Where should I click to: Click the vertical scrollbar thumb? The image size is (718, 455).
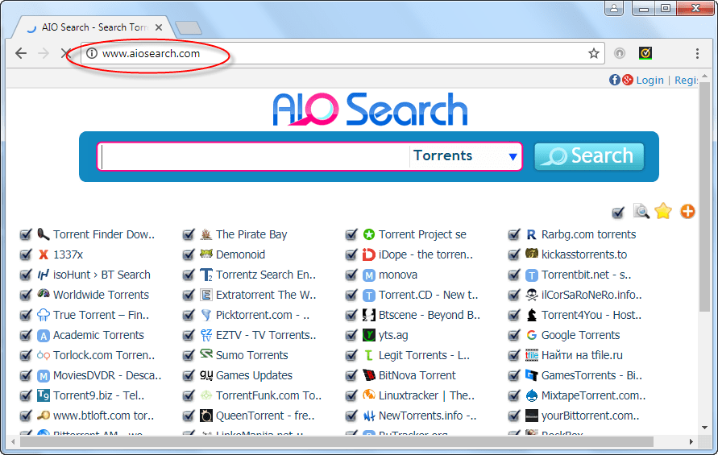coord(705,196)
